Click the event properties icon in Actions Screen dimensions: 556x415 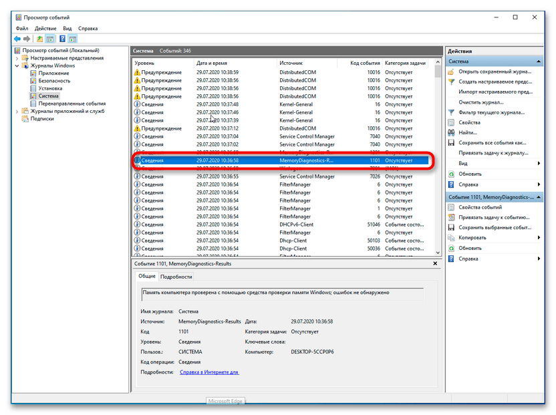[x=452, y=207]
